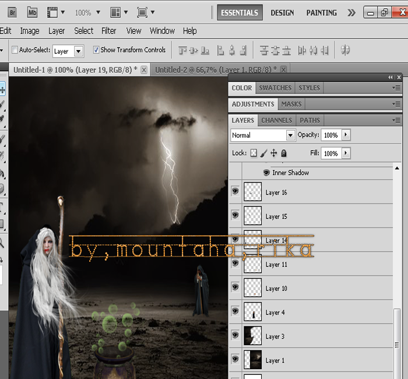Switch to the Swatches tab
Image resolution: width=408 pixels, height=379 pixels.
pos(275,88)
